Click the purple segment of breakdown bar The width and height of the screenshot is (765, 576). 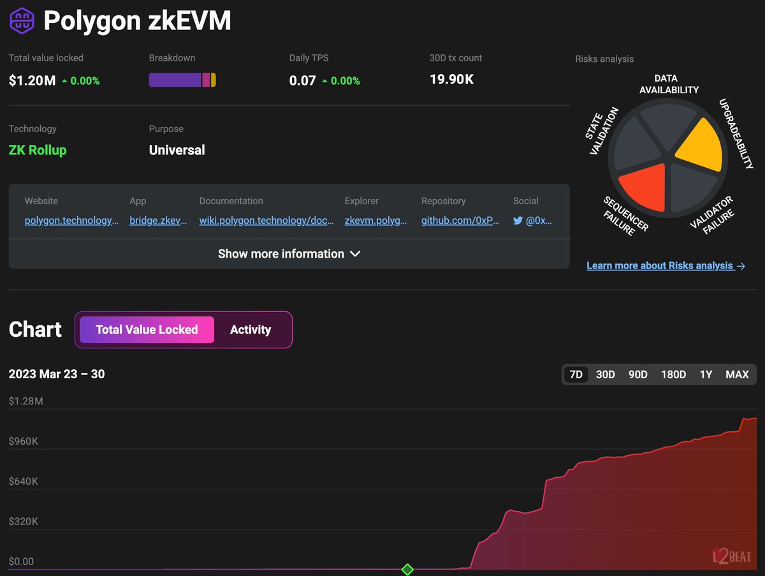pyautogui.click(x=175, y=80)
